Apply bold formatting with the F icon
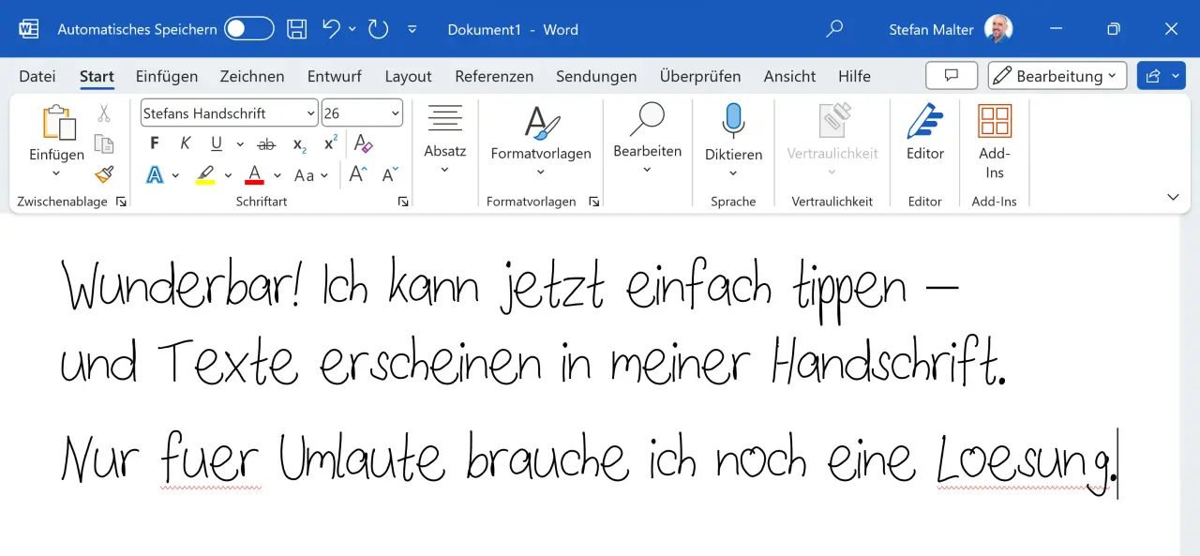The width and height of the screenshot is (1200, 556). 154,143
